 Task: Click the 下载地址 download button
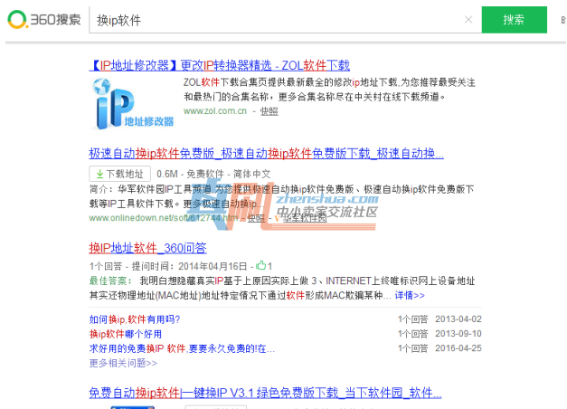(x=120, y=174)
